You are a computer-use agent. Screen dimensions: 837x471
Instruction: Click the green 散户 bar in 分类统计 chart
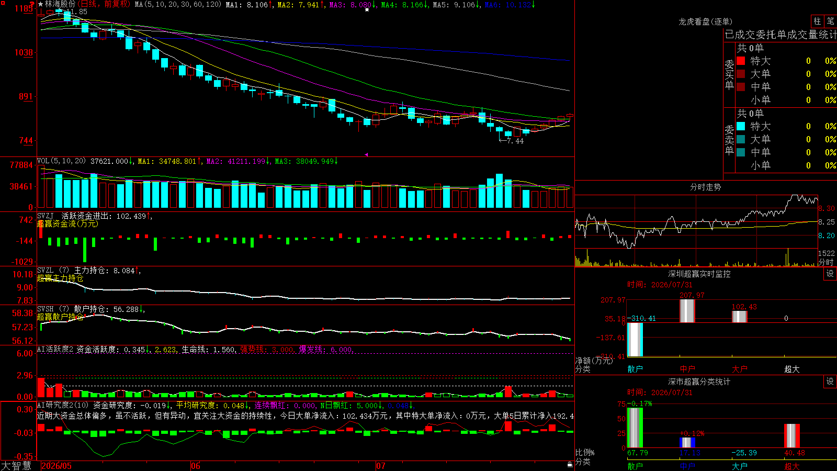(635, 428)
